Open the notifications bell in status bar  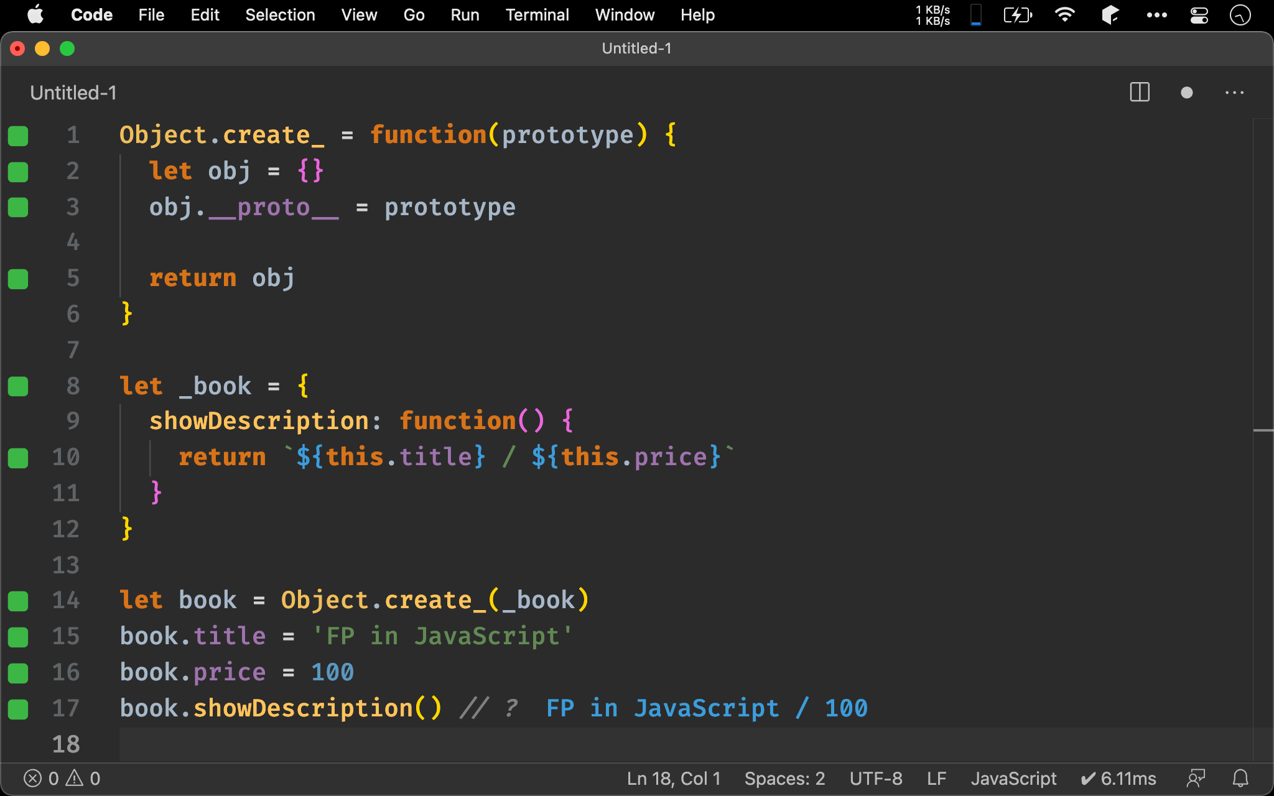(x=1240, y=778)
